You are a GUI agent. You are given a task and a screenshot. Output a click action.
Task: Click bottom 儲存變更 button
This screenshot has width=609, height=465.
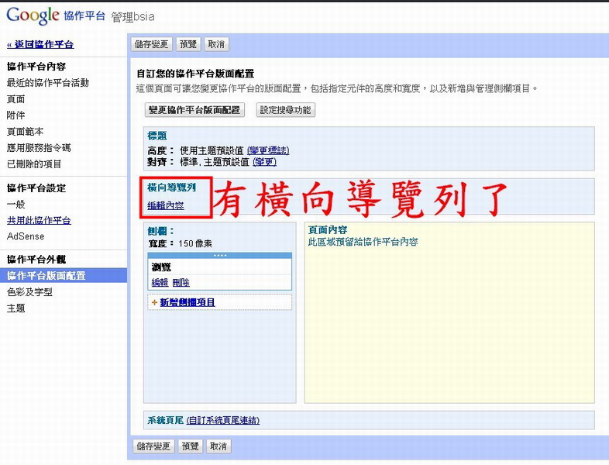click(153, 446)
